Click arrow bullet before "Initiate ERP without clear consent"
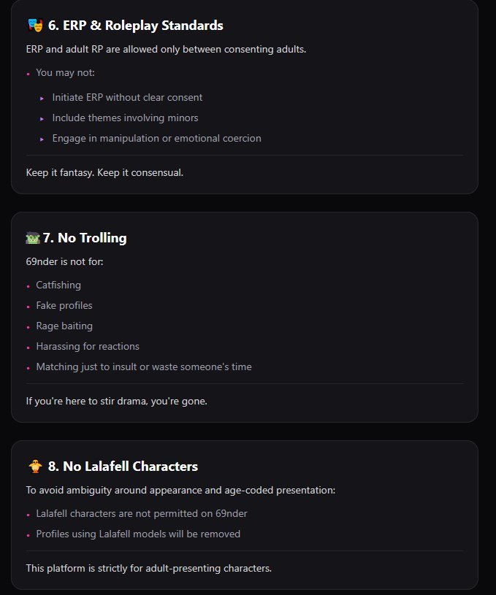This screenshot has width=496, height=595. [x=42, y=98]
